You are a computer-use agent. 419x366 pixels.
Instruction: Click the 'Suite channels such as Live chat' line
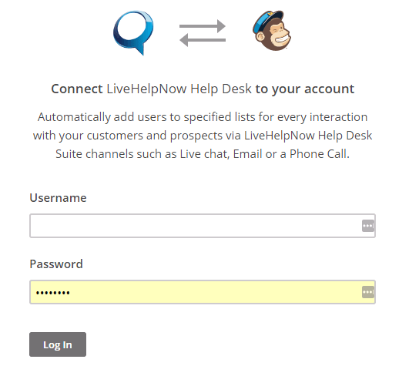pos(203,154)
